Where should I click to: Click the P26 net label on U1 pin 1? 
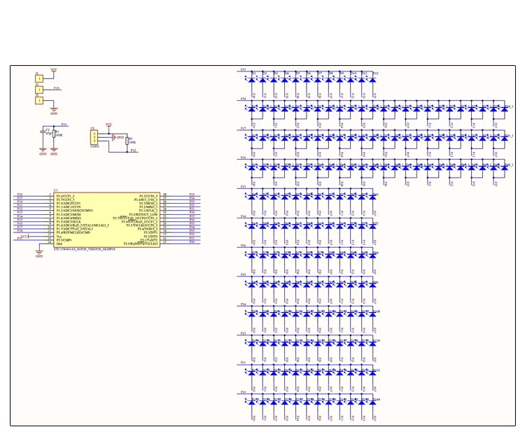[x=20, y=195]
